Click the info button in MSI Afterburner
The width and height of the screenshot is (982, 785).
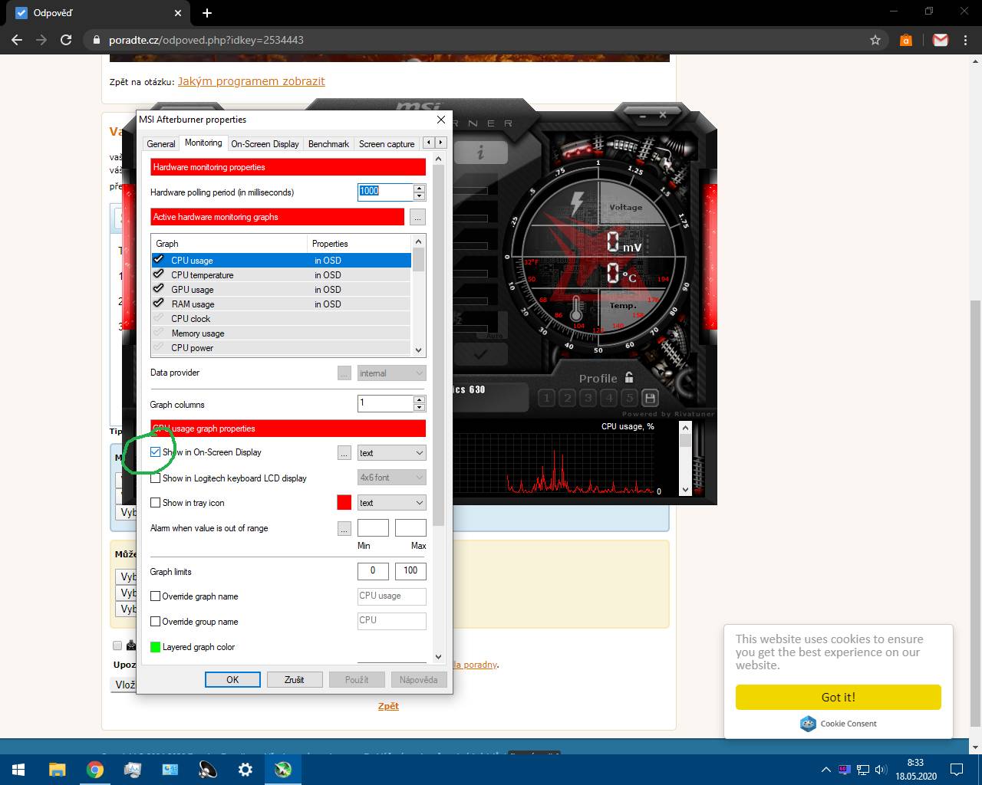480,153
